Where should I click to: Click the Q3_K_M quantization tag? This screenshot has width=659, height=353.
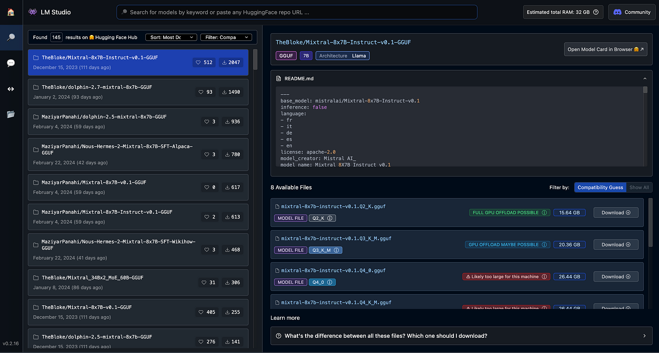pos(325,250)
